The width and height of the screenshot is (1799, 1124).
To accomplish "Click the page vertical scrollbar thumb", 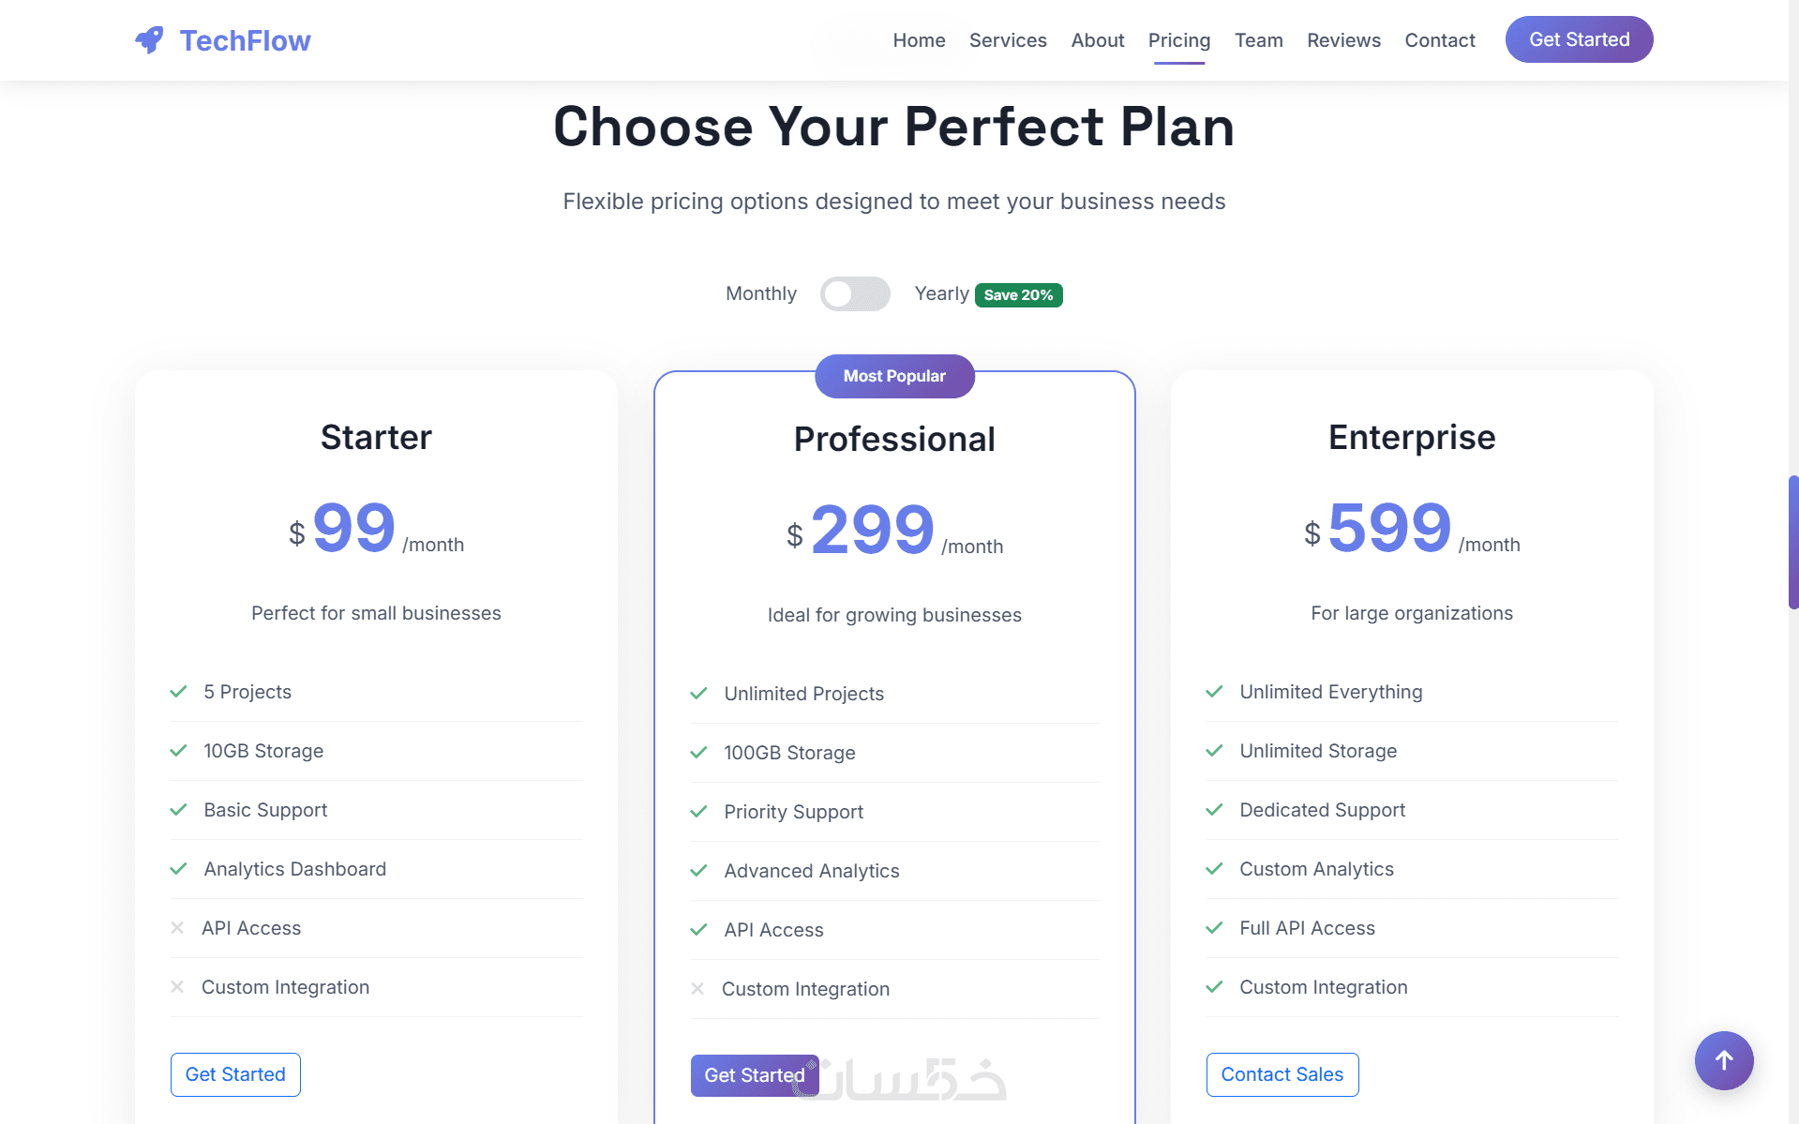I will coord(1792,542).
